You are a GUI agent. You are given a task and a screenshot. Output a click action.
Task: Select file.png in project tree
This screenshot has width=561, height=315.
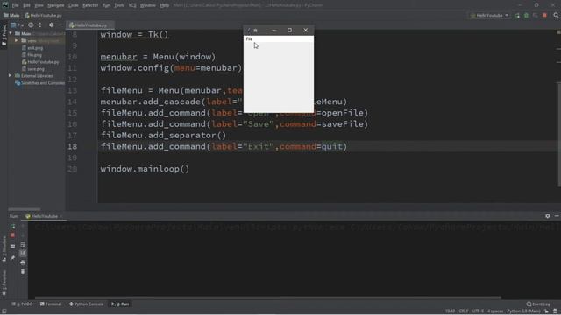click(32, 55)
